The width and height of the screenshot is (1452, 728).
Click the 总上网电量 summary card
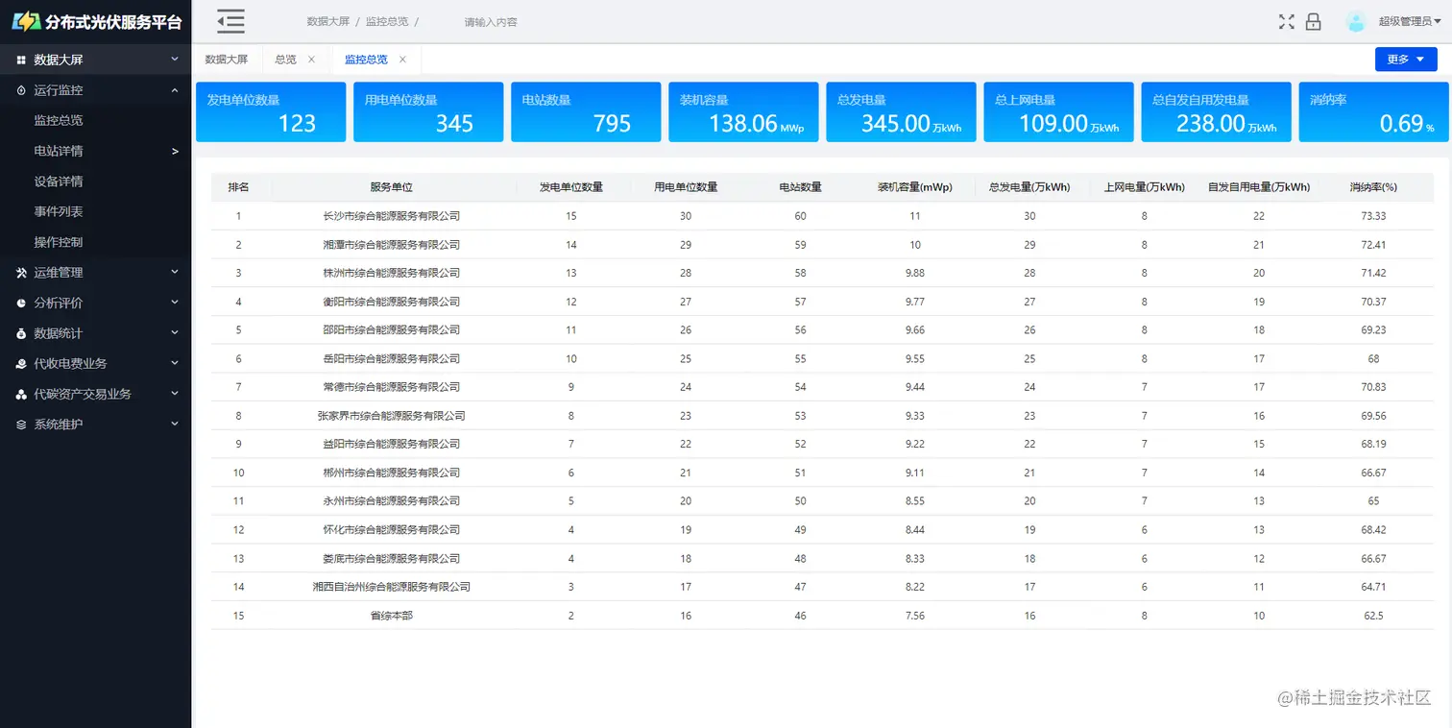point(1058,112)
